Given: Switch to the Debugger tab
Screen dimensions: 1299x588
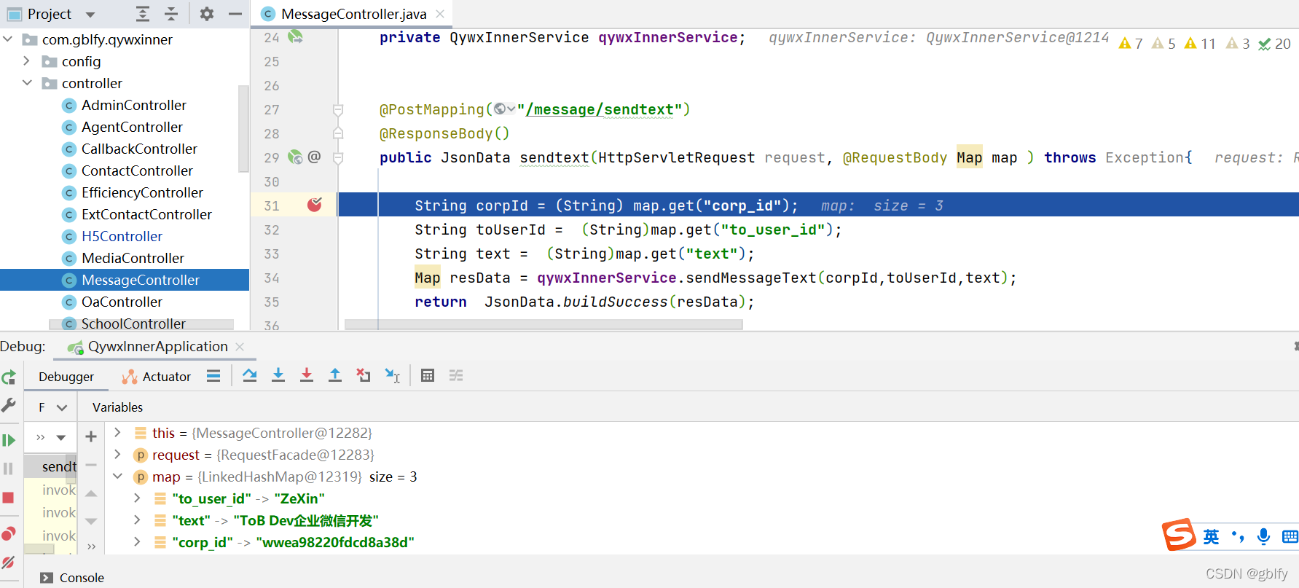Looking at the screenshot, I should [x=66, y=377].
